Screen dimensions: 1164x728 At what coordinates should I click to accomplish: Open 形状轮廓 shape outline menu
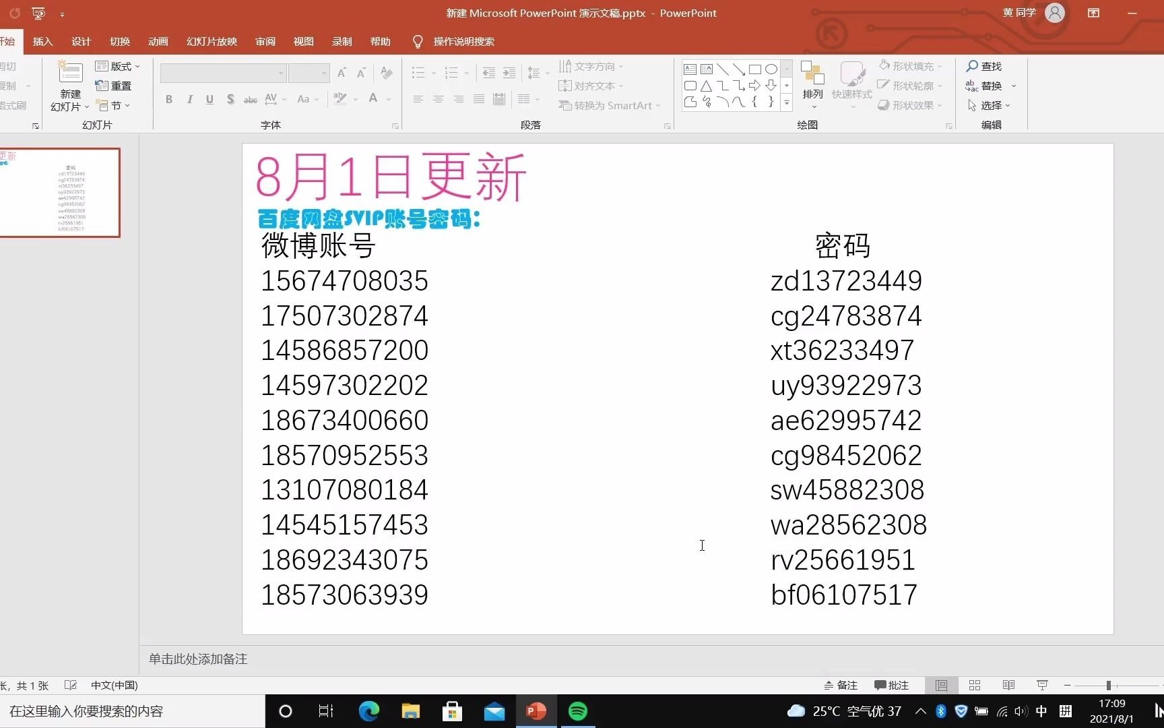tap(910, 86)
